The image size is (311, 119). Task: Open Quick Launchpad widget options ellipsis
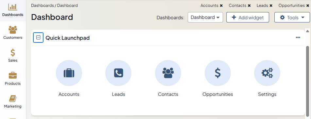(298, 37)
